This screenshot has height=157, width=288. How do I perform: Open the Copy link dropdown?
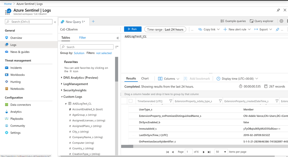[209, 29]
